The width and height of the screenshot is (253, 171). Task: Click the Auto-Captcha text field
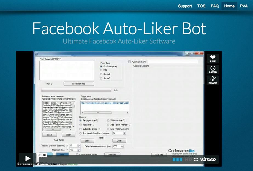pos(172,62)
